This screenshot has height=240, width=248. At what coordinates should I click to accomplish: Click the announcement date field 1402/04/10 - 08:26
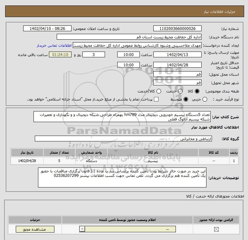pos(47,28)
